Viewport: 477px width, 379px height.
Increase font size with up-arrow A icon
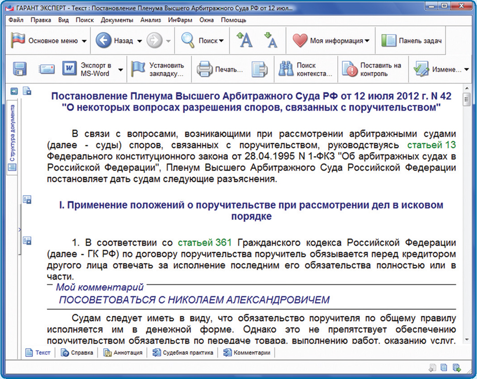coord(244,41)
